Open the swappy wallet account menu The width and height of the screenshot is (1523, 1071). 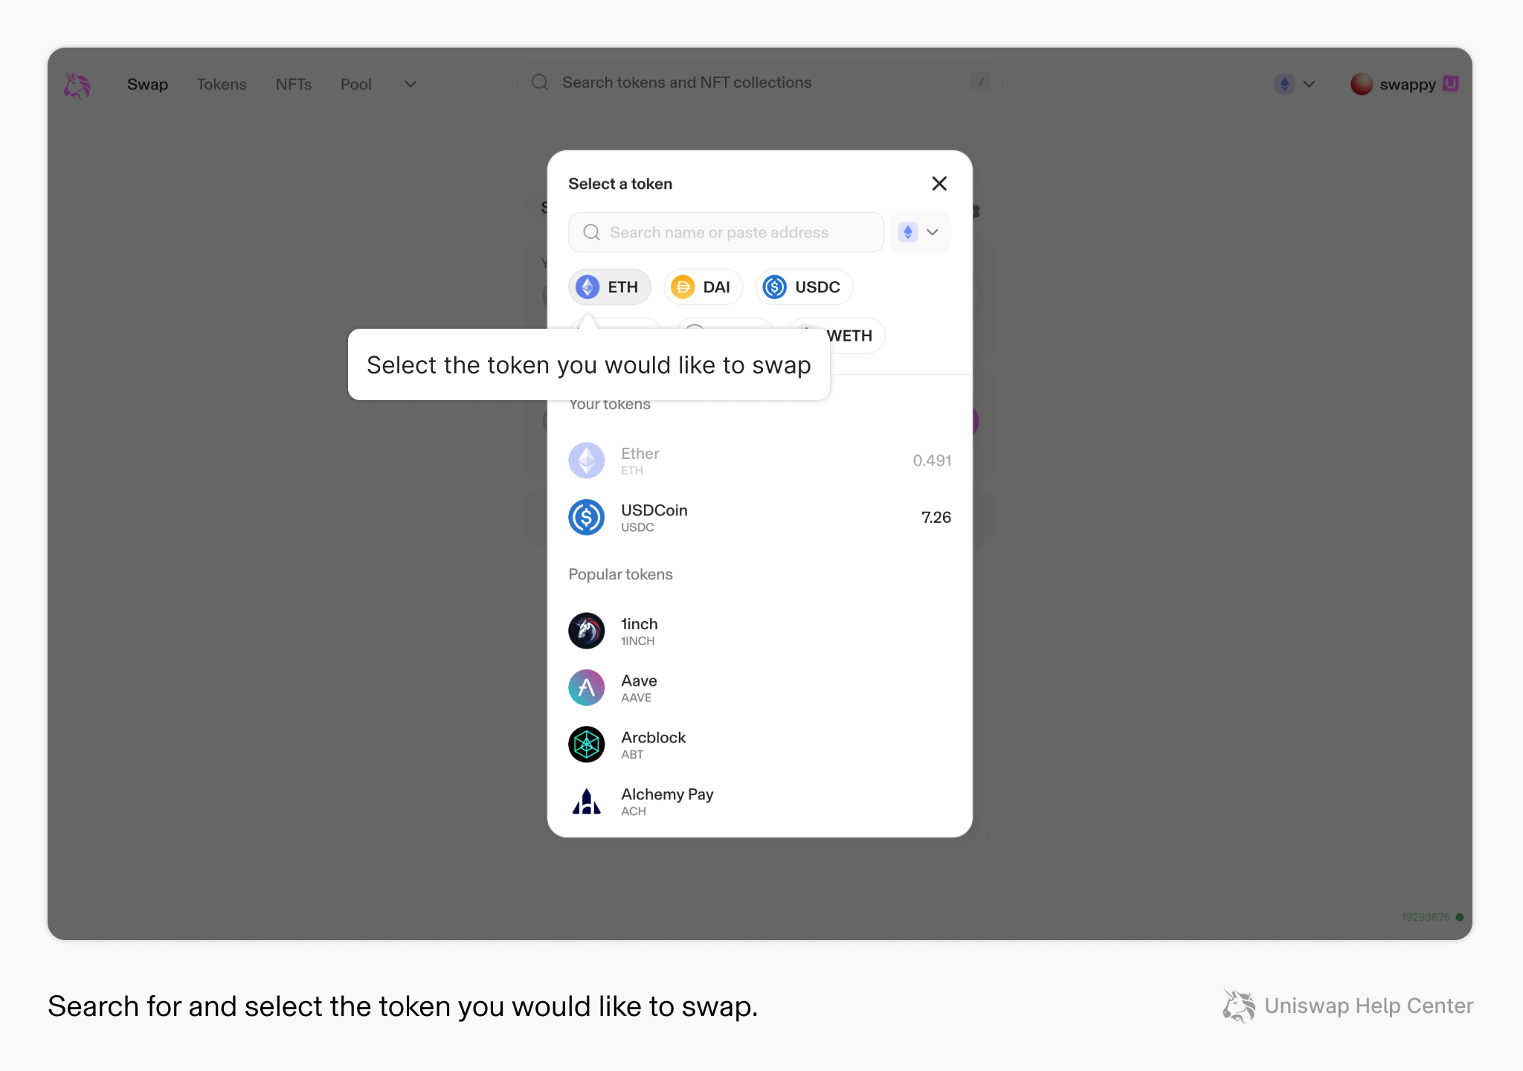1404,84
